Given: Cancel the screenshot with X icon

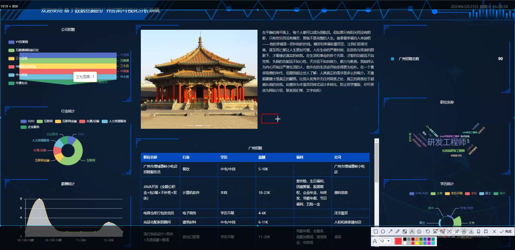Looking at the screenshot, I should tap(494, 231).
